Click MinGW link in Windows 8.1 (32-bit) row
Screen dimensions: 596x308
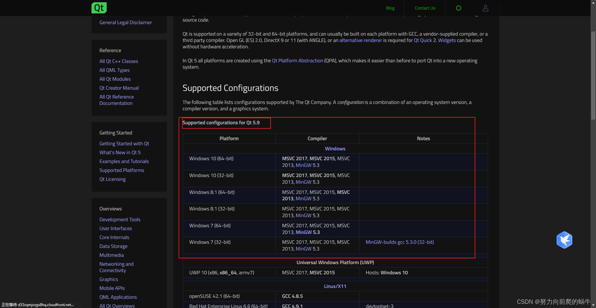(x=303, y=216)
